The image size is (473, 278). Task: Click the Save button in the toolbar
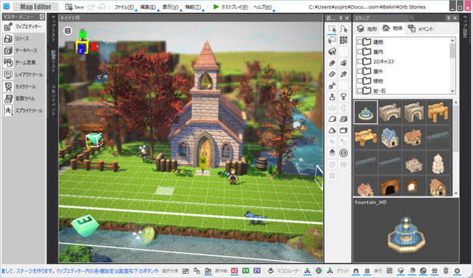[x=74, y=7]
